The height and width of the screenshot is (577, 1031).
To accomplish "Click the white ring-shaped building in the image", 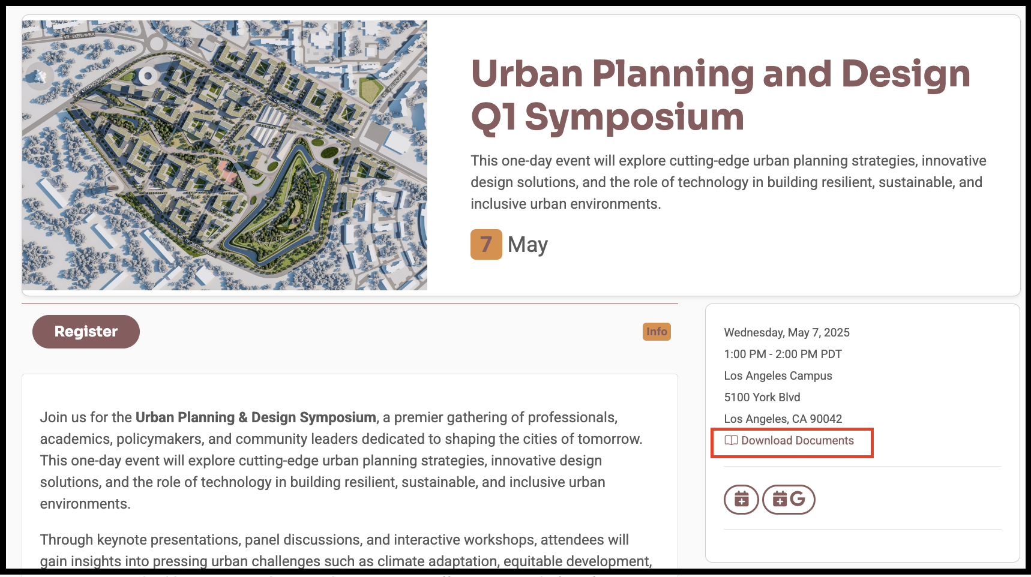I will pyautogui.click(x=148, y=76).
